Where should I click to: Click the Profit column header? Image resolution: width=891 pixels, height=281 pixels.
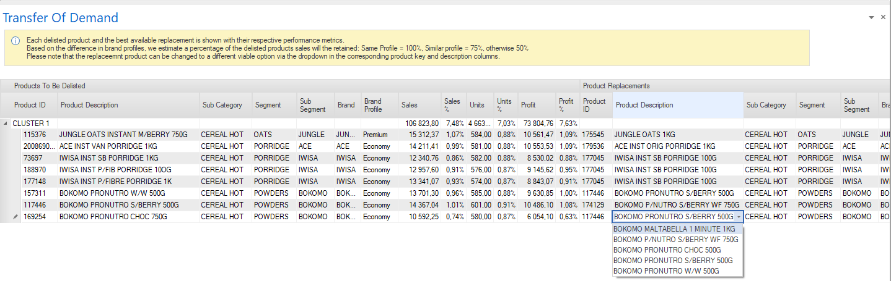click(x=537, y=105)
